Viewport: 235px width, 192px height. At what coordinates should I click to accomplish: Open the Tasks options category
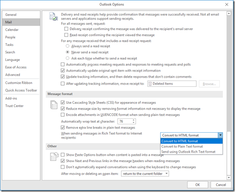coord(21,45)
